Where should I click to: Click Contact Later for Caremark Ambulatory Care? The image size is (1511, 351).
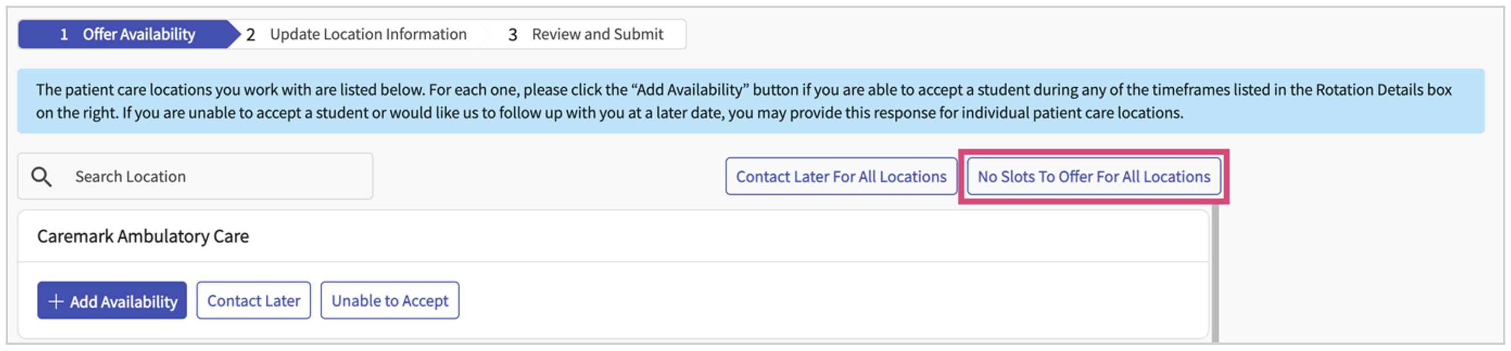(253, 301)
